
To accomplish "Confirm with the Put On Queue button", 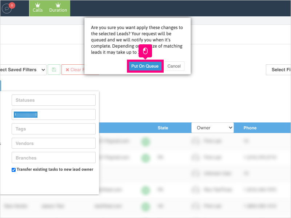I will 145,66.
